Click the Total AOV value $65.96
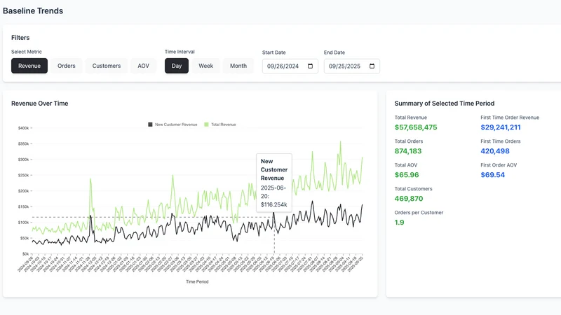Viewport: 561px width, 315px height. coord(407,174)
